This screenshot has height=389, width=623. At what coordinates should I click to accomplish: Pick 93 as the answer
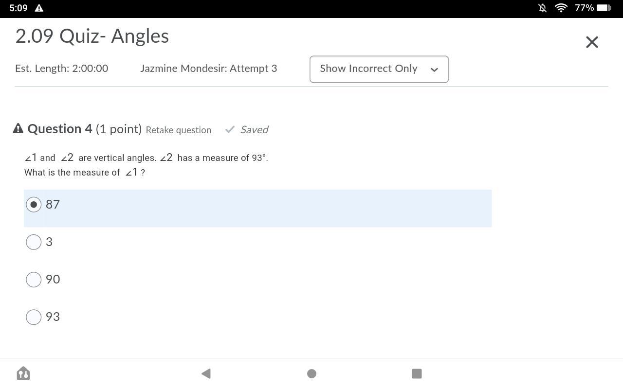click(x=34, y=317)
